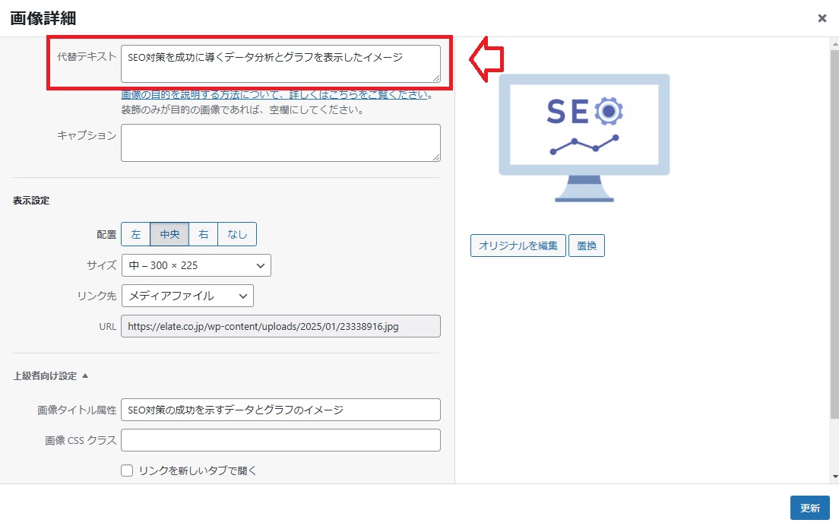Select なし alignment option
Viewport: 839px width, 526px height.
[x=237, y=234]
